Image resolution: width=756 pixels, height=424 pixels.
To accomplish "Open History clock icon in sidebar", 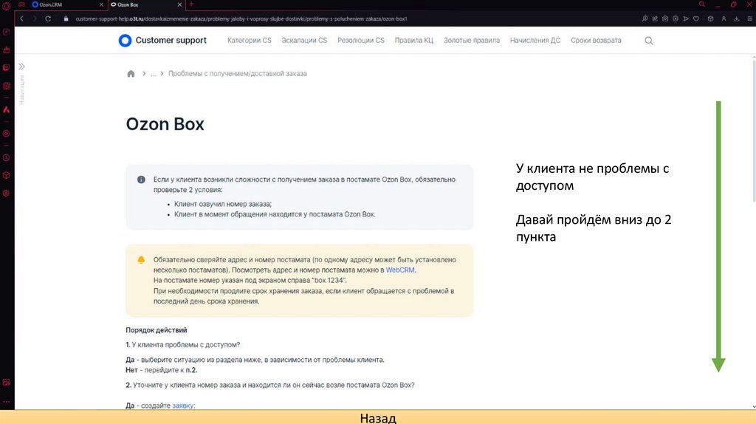I will point(6,158).
